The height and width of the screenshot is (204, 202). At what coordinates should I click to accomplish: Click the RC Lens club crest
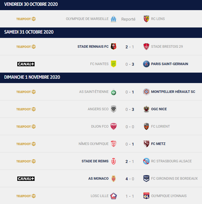click(146, 19)
